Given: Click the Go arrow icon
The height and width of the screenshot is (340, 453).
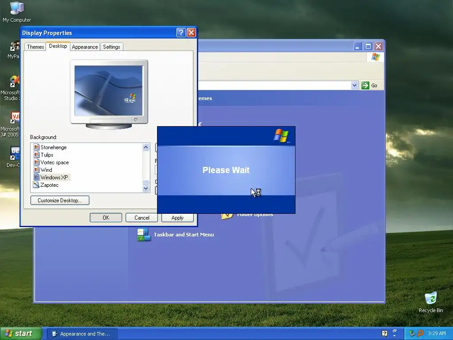Looking at the screenshot, I should 365,85.
